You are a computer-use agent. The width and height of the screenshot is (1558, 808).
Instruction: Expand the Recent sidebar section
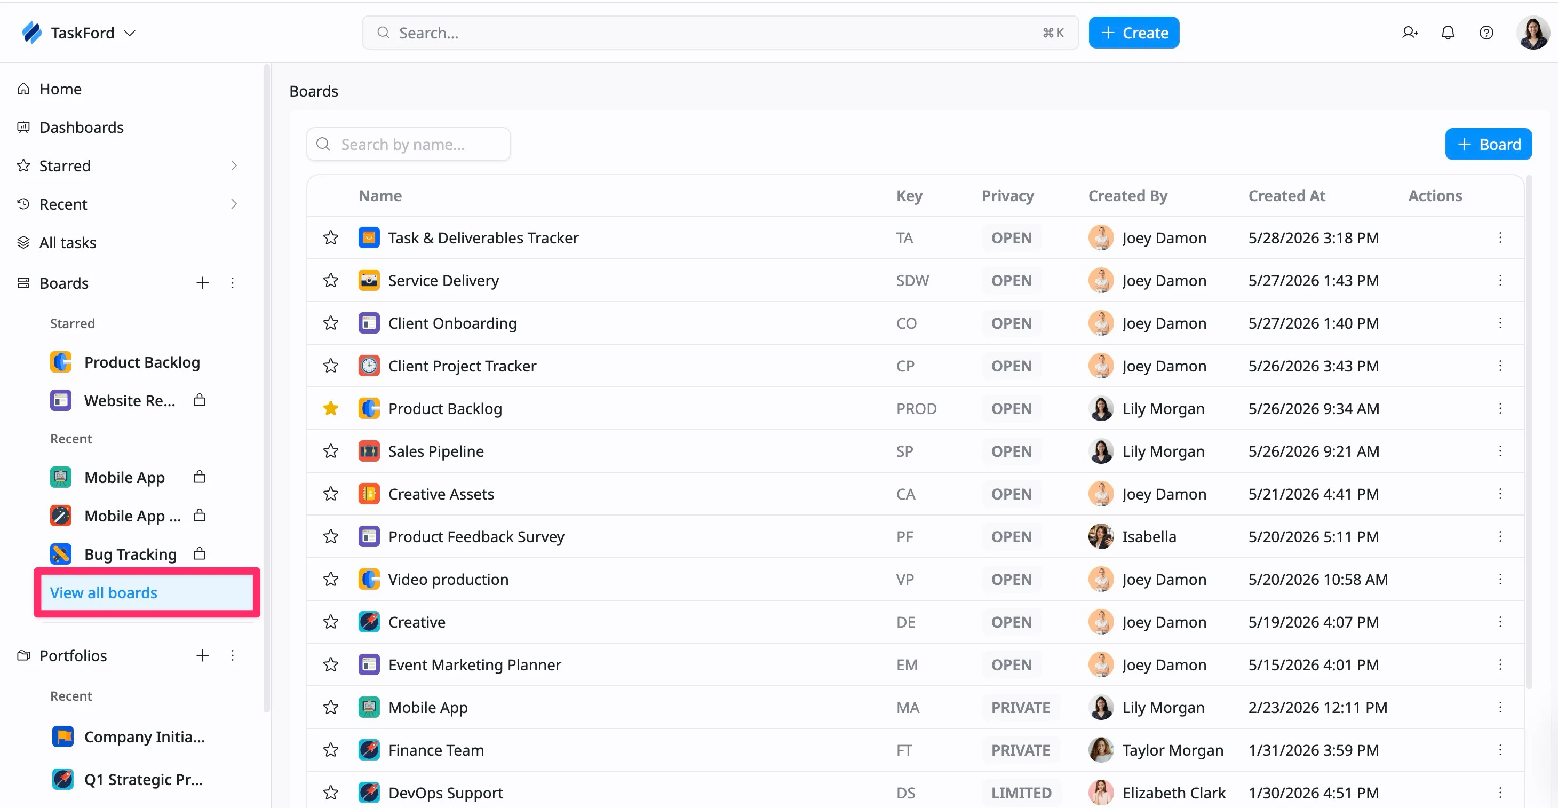coord(234,204)
